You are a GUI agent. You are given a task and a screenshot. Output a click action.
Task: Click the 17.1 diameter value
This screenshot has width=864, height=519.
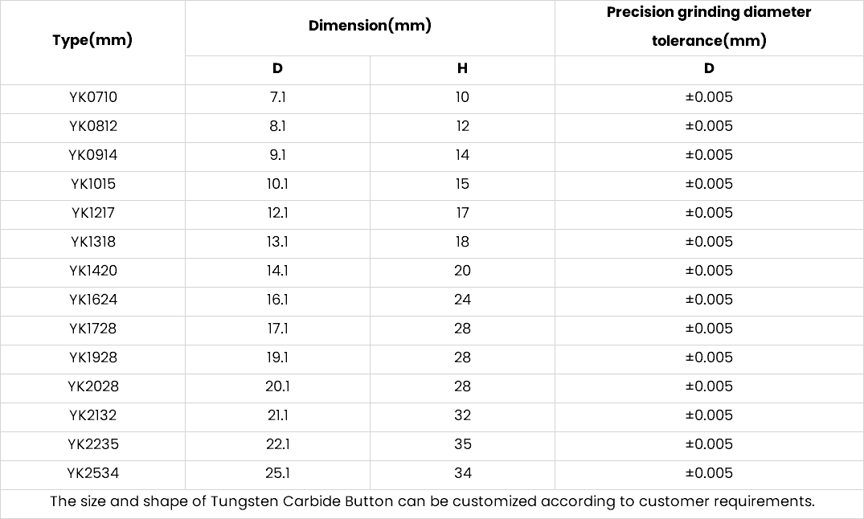(278, 329)
